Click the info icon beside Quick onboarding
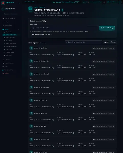The height and width of the screenshot is (153, 123). point(62,10)
